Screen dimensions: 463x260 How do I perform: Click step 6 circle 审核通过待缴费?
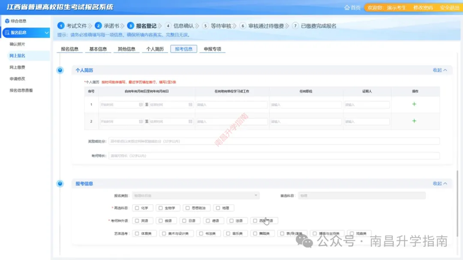tap(243, 26)
